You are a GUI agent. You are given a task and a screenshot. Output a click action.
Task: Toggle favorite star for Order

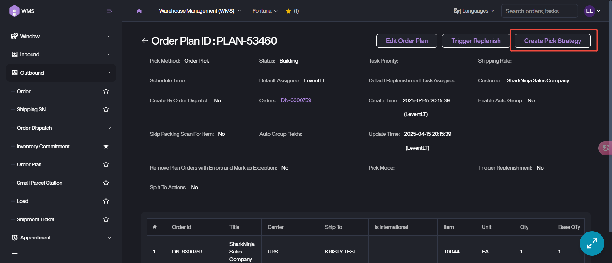[106, 92]
